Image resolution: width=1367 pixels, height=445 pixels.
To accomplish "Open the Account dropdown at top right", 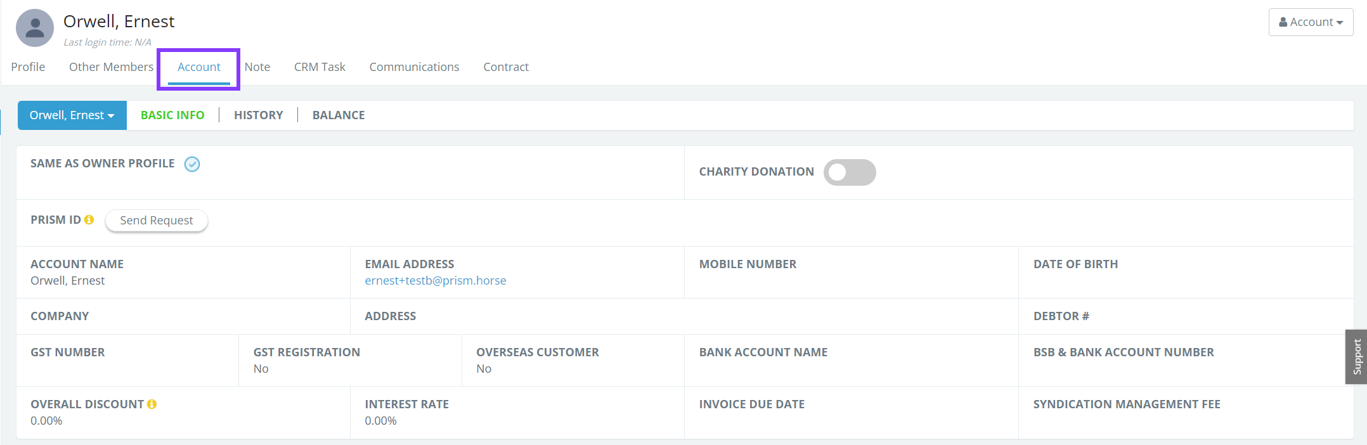I will click(x=1311, y=22).
